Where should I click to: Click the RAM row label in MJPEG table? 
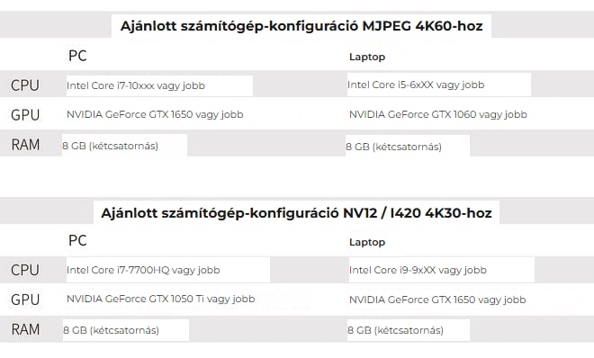click(25, 145)
